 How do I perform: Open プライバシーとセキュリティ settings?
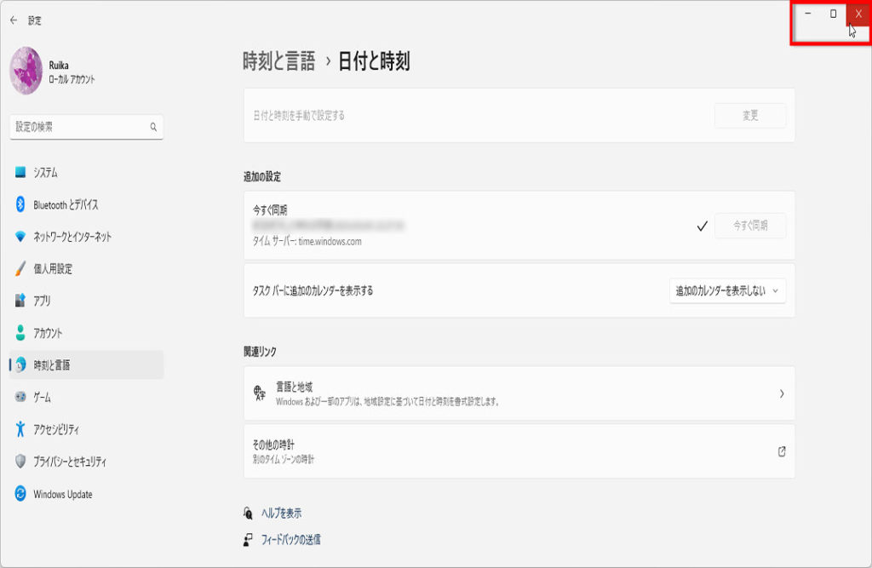(70, 462)
